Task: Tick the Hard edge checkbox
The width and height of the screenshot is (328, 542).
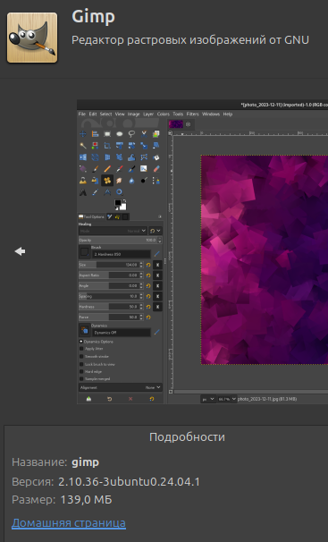Action: point(81,371)
